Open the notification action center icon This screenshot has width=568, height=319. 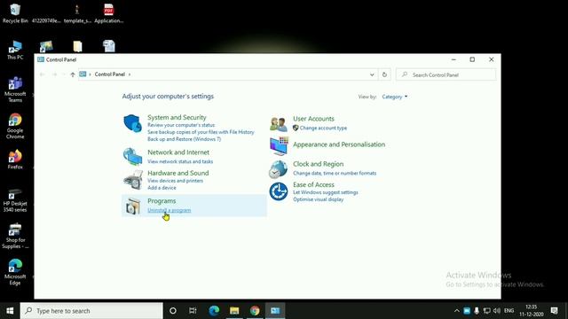(554, 310)
